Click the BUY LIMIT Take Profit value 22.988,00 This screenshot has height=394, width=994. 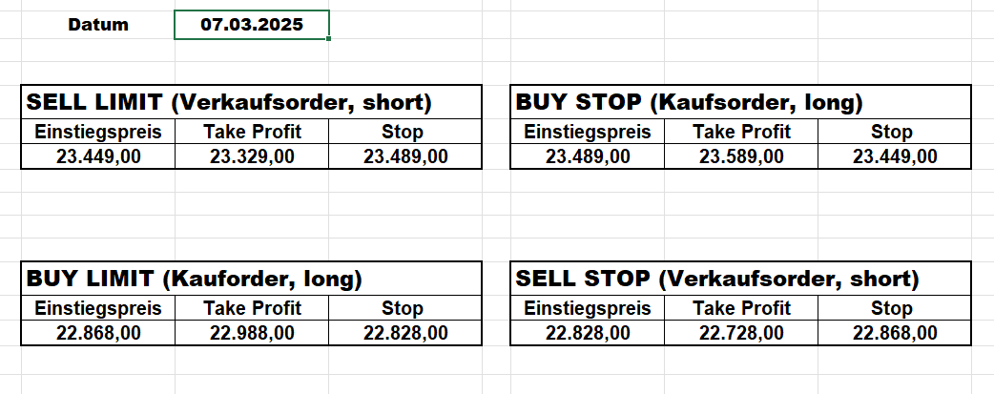pyautogui.click(x=252, y=332)
